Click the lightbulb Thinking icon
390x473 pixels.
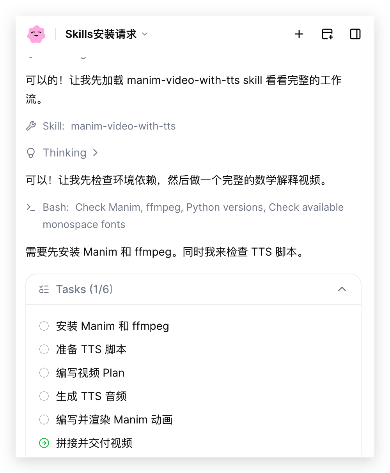tap(31, 153)
